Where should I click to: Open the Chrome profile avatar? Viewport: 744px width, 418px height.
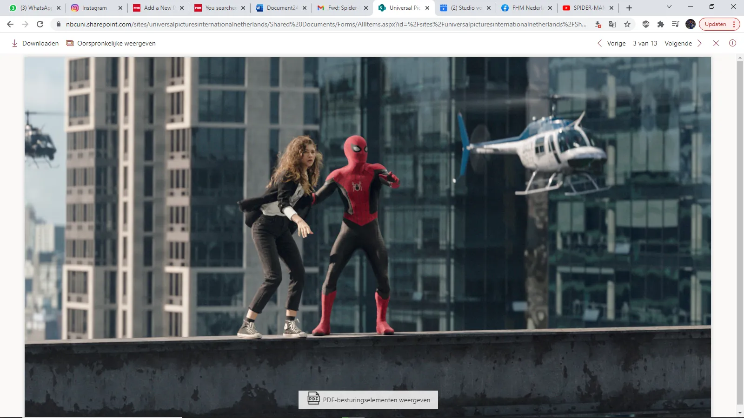coord(691,24)
